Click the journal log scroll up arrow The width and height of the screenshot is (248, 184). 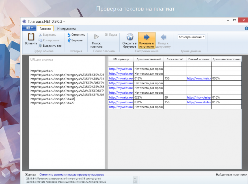coord(135,178)
